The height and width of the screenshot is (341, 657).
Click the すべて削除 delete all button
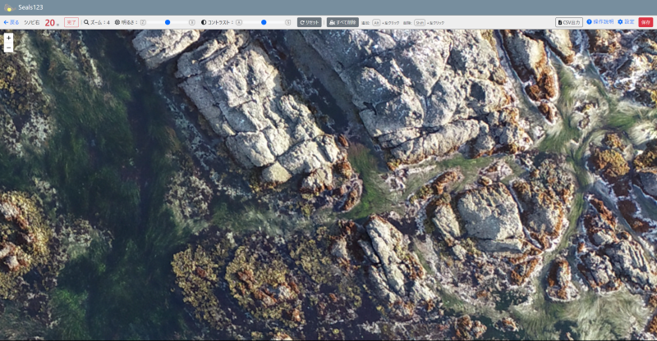coord(342,23)
